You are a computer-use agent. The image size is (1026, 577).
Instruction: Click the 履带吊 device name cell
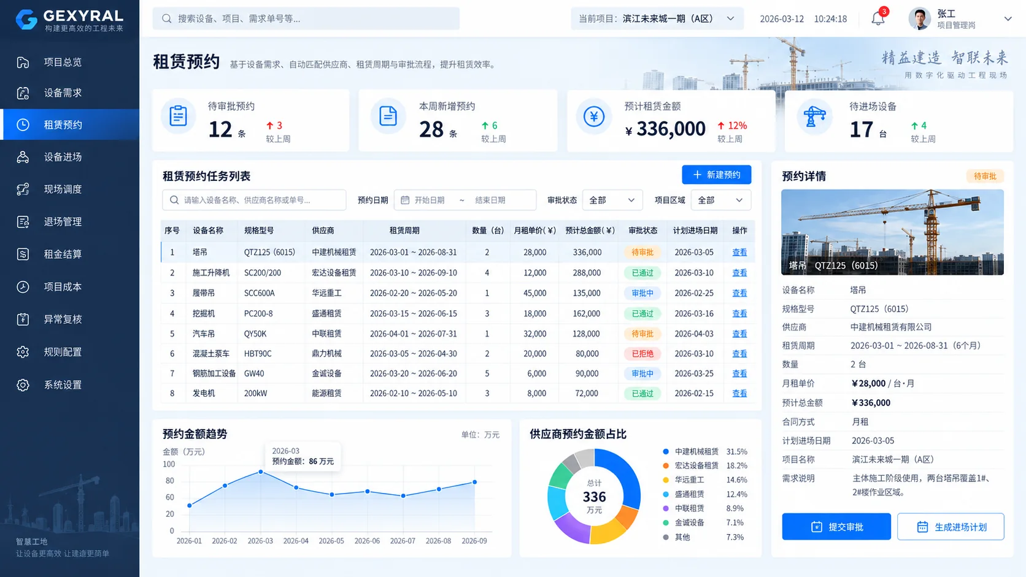204,293
